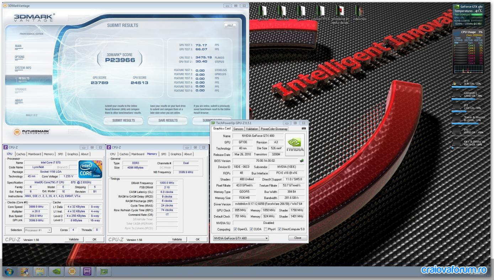Open Graphics tab in right CPU-Z window

pyautogui.click(x=176, y=154)
